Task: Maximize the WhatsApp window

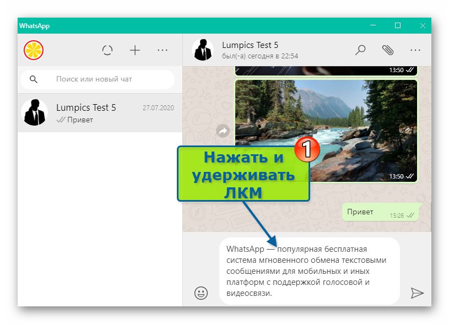Action: (x=398, y=25)
